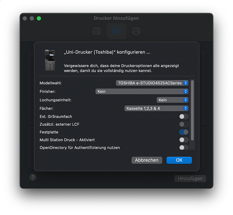Click the Toshiba printer thumbnail image
Screen dimensions: 233x215
tap(50, 60)
